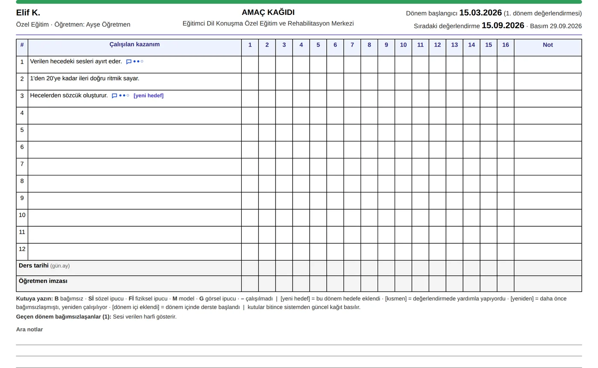Click comment icon beside 'Verilen hecedeki sesleri ayırt eder'
Viewport: 598px width, 368px height.
coord(129,62)
